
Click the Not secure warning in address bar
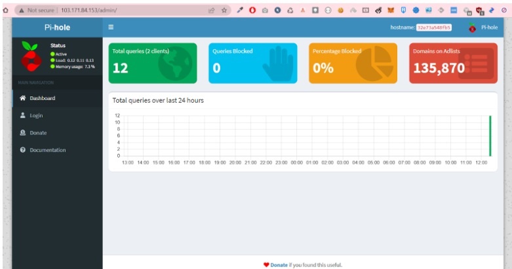click(x=37, y=10)
